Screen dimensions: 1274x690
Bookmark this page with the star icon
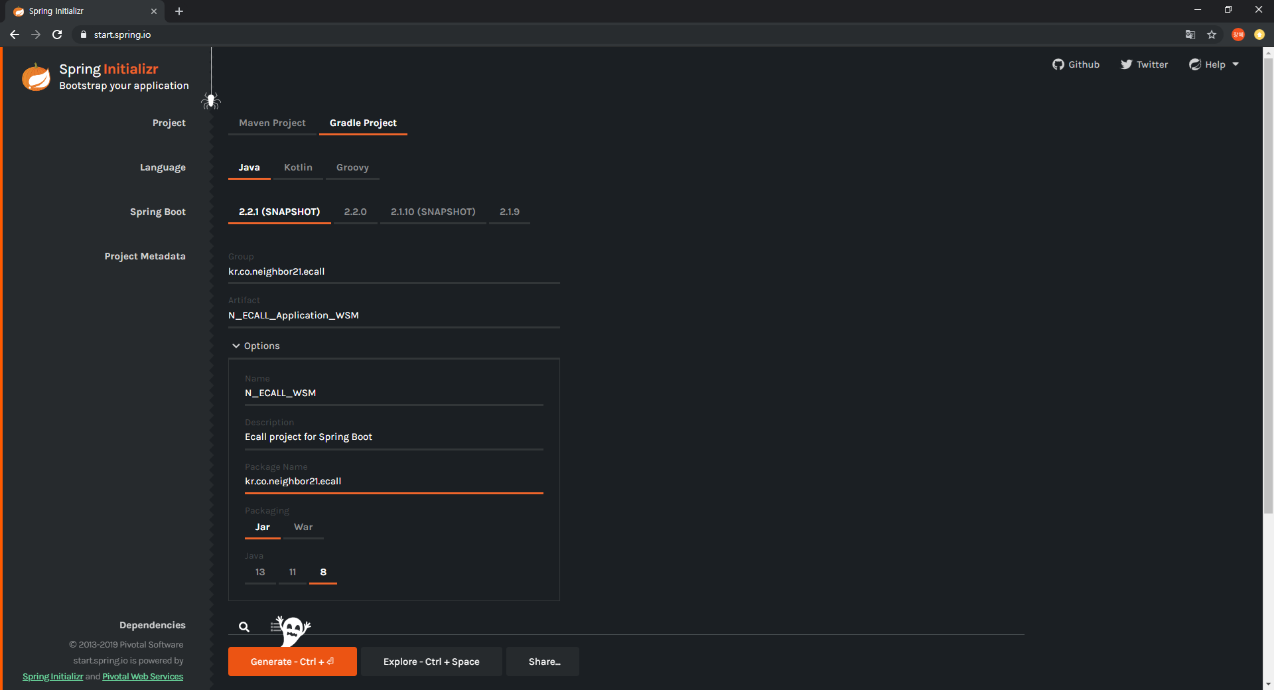coord(1212,34)
